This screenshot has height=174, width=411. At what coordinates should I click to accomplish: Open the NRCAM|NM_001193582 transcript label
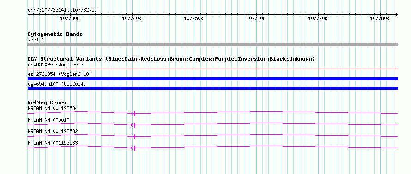(53, 131)
